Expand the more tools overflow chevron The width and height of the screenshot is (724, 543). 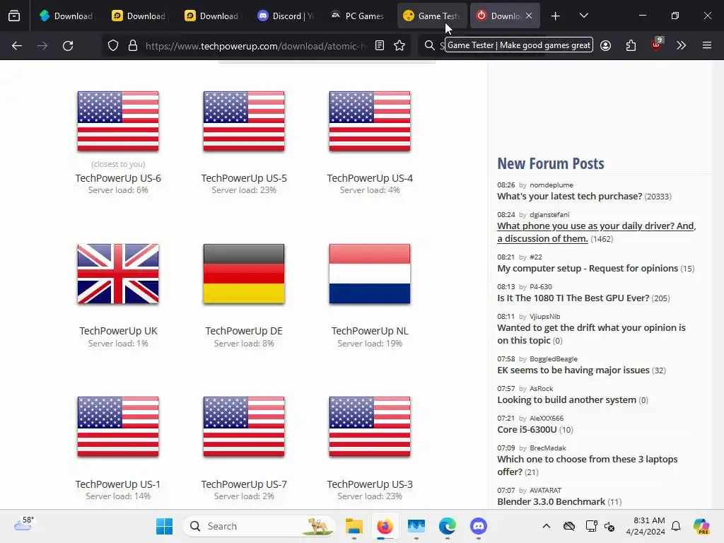681,45
